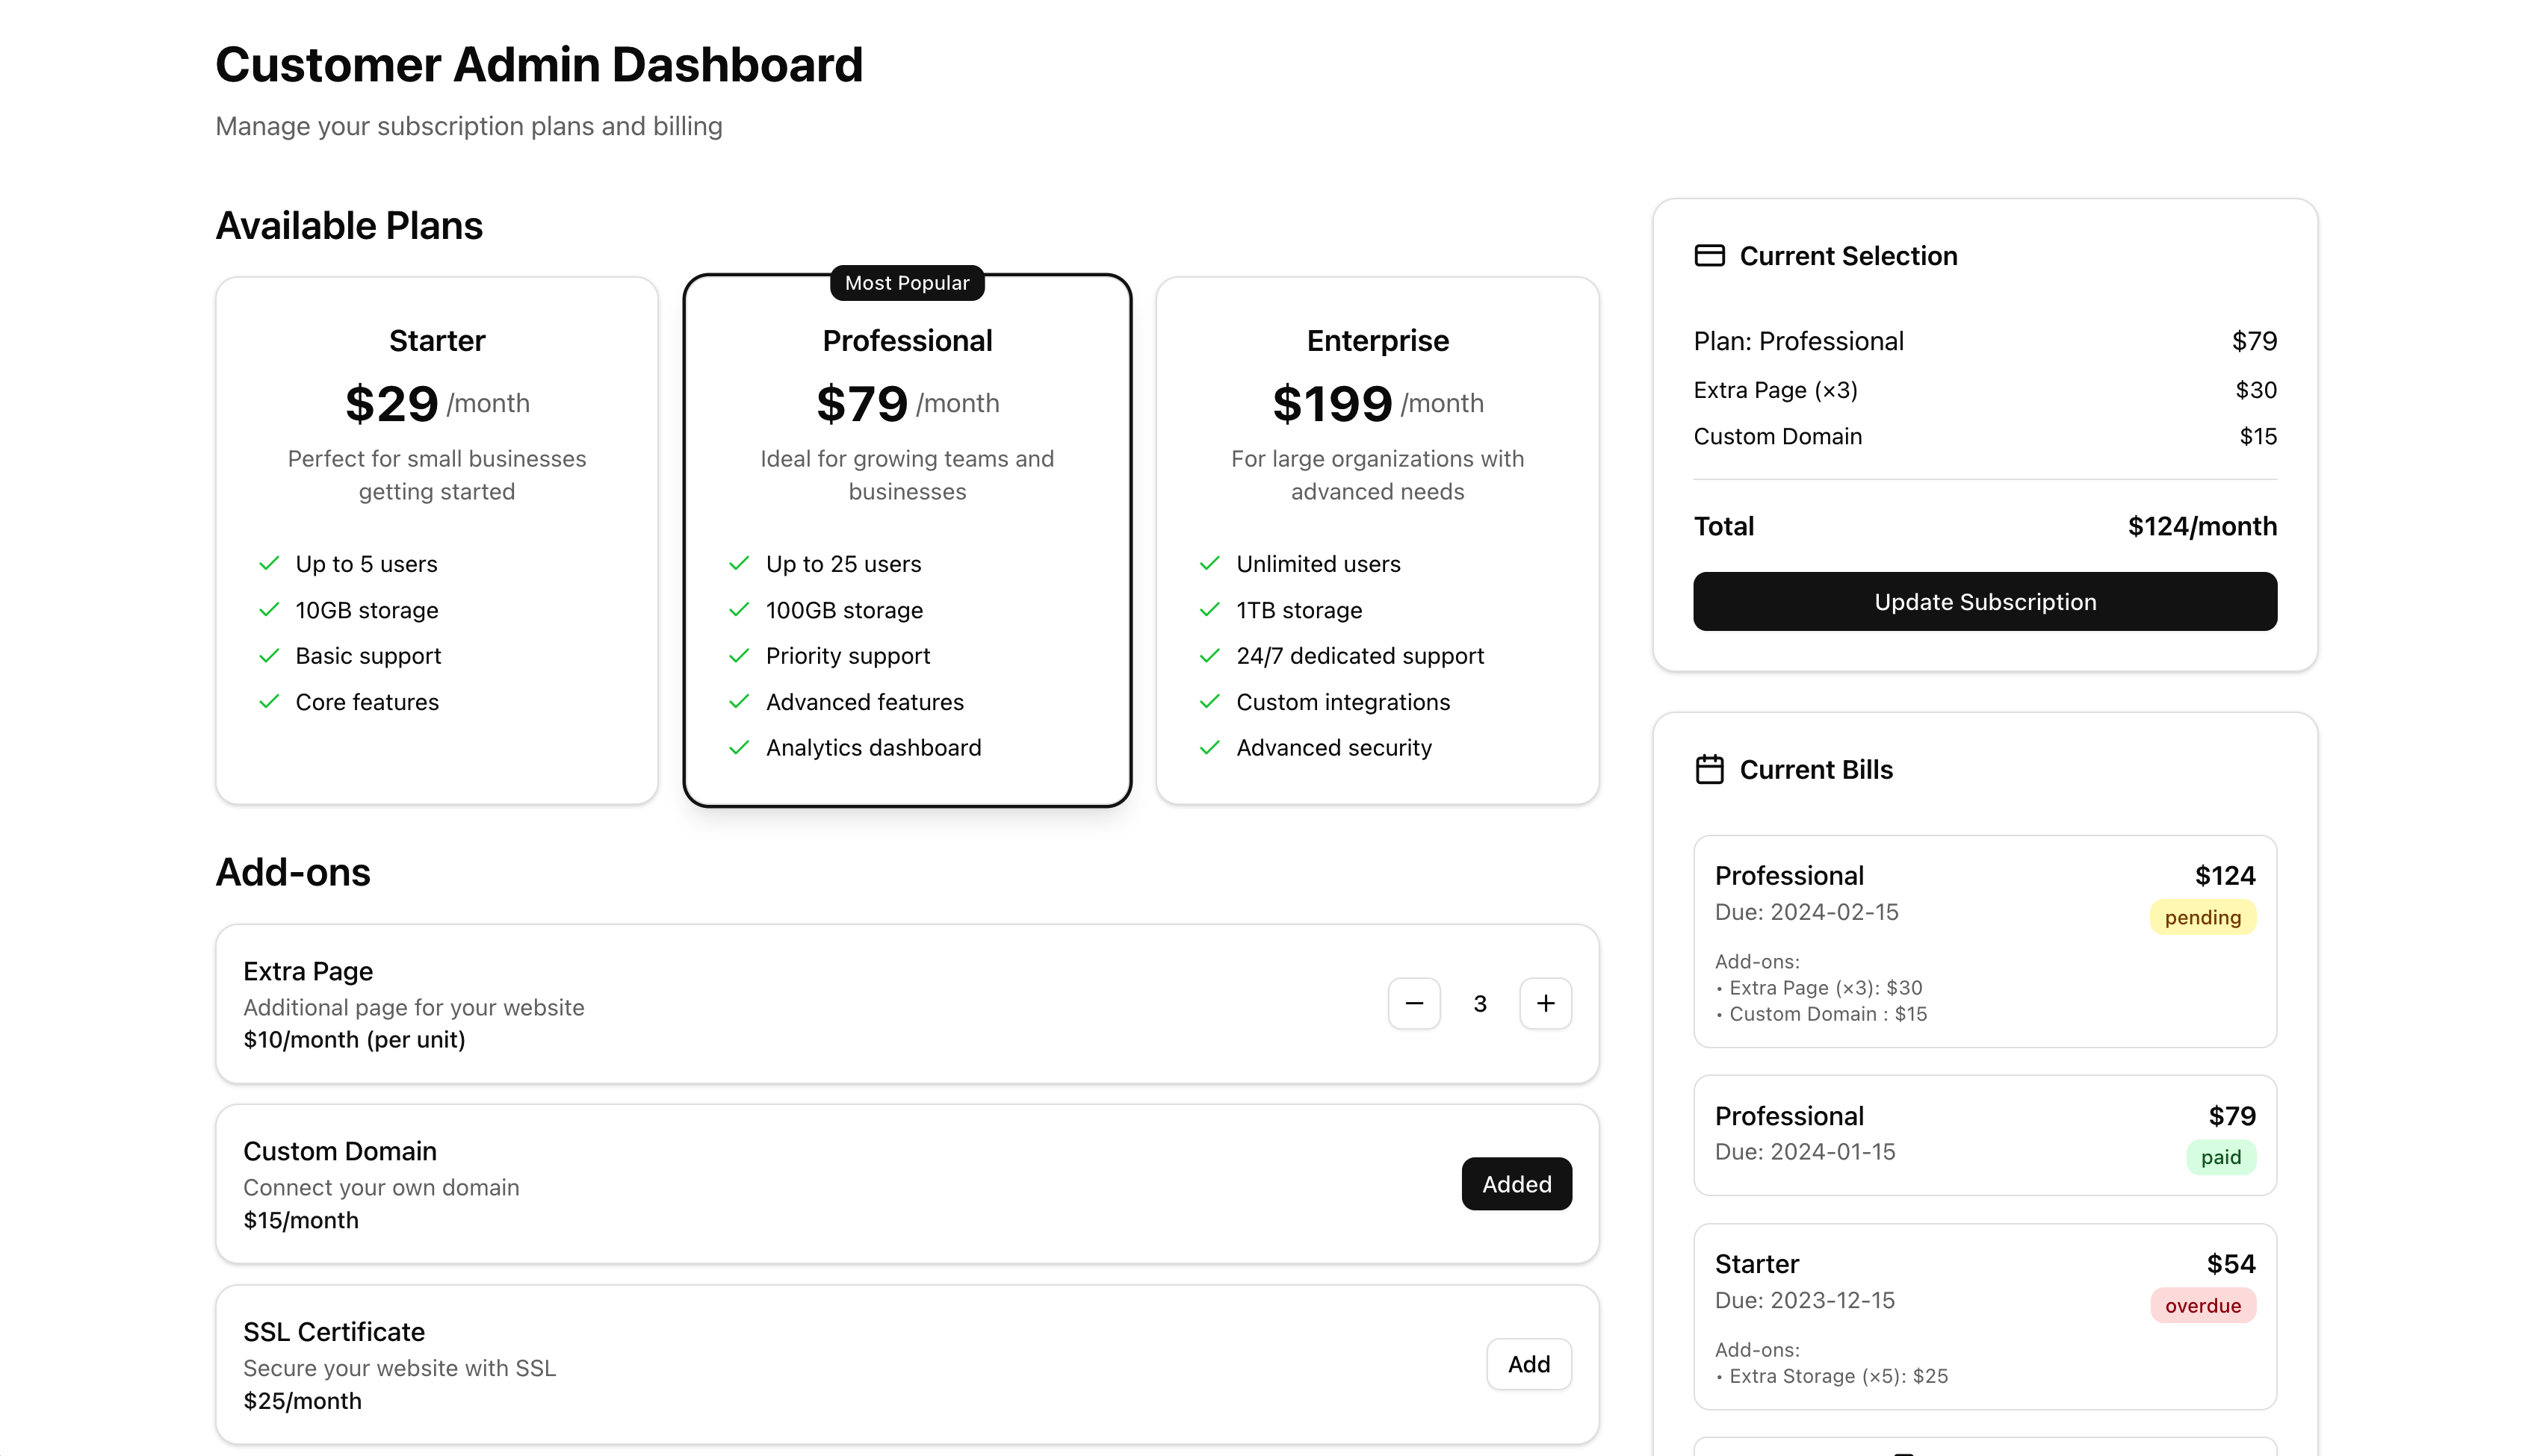This screenshot has height=1456, width=2531.
Task: Click the $29 Starter price
Action: [391, 404]
